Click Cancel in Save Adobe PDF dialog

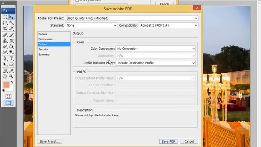point(189,141)
